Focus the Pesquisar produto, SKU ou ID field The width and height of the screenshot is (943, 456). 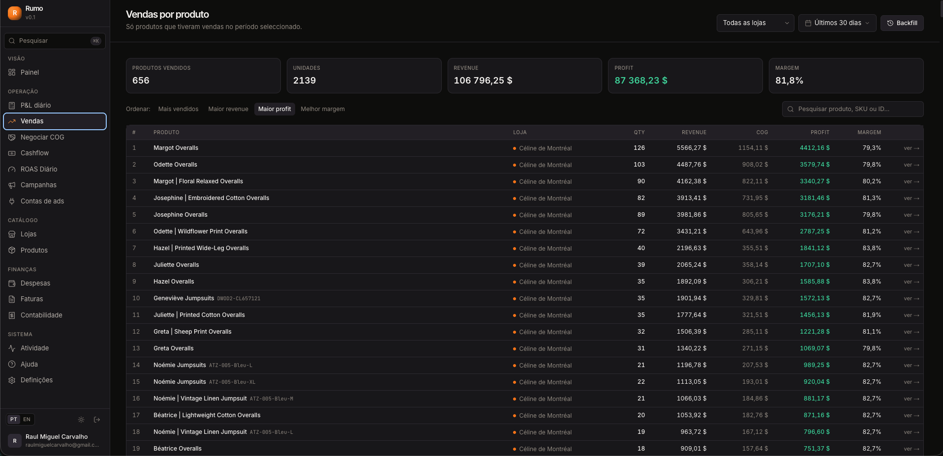(x=852, y=109)
